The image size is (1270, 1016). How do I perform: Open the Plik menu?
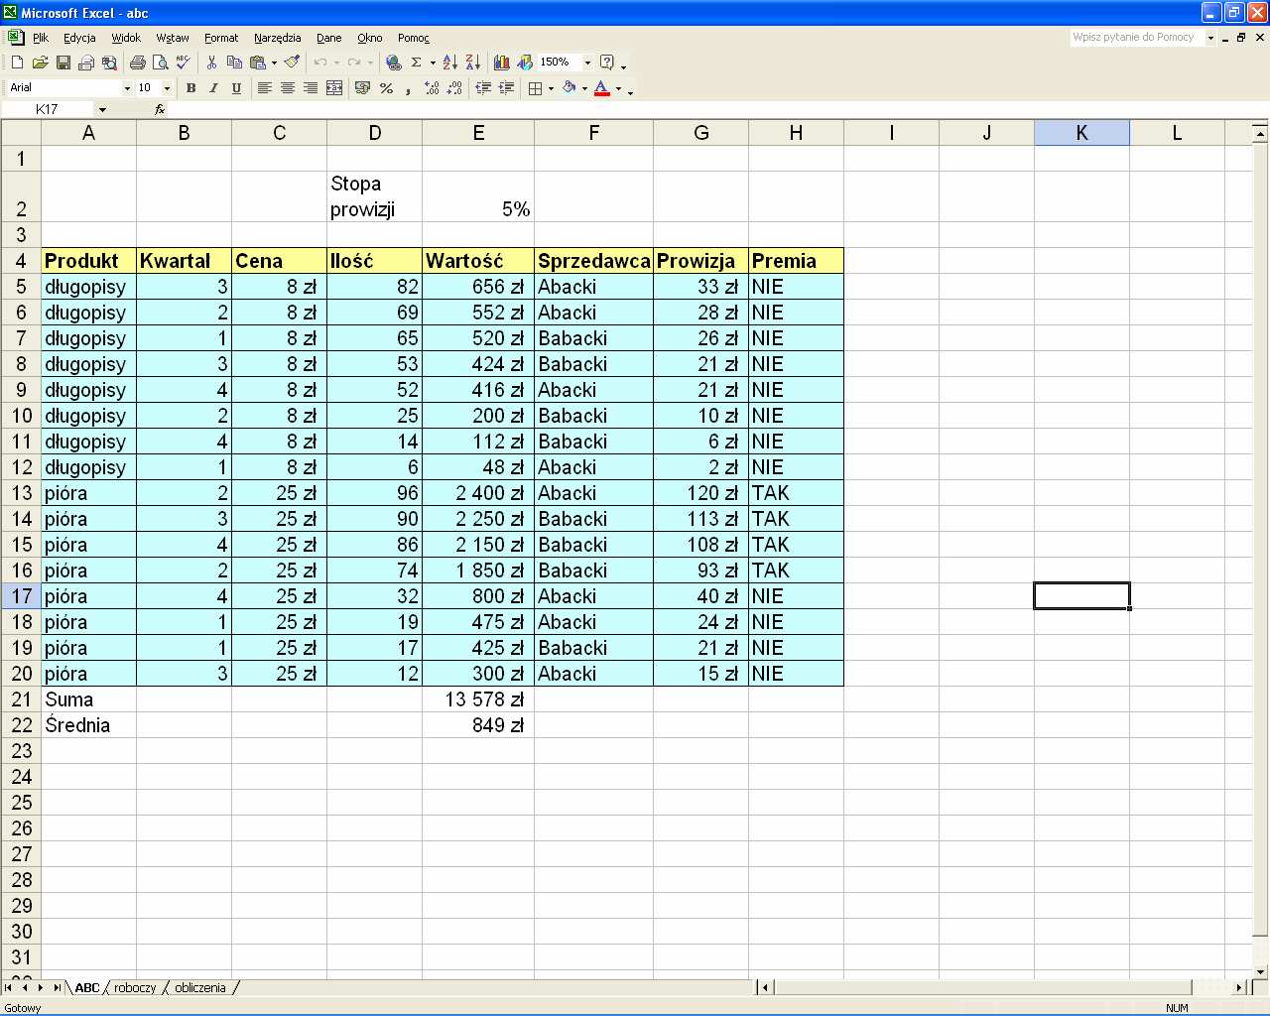click(41, 38)
